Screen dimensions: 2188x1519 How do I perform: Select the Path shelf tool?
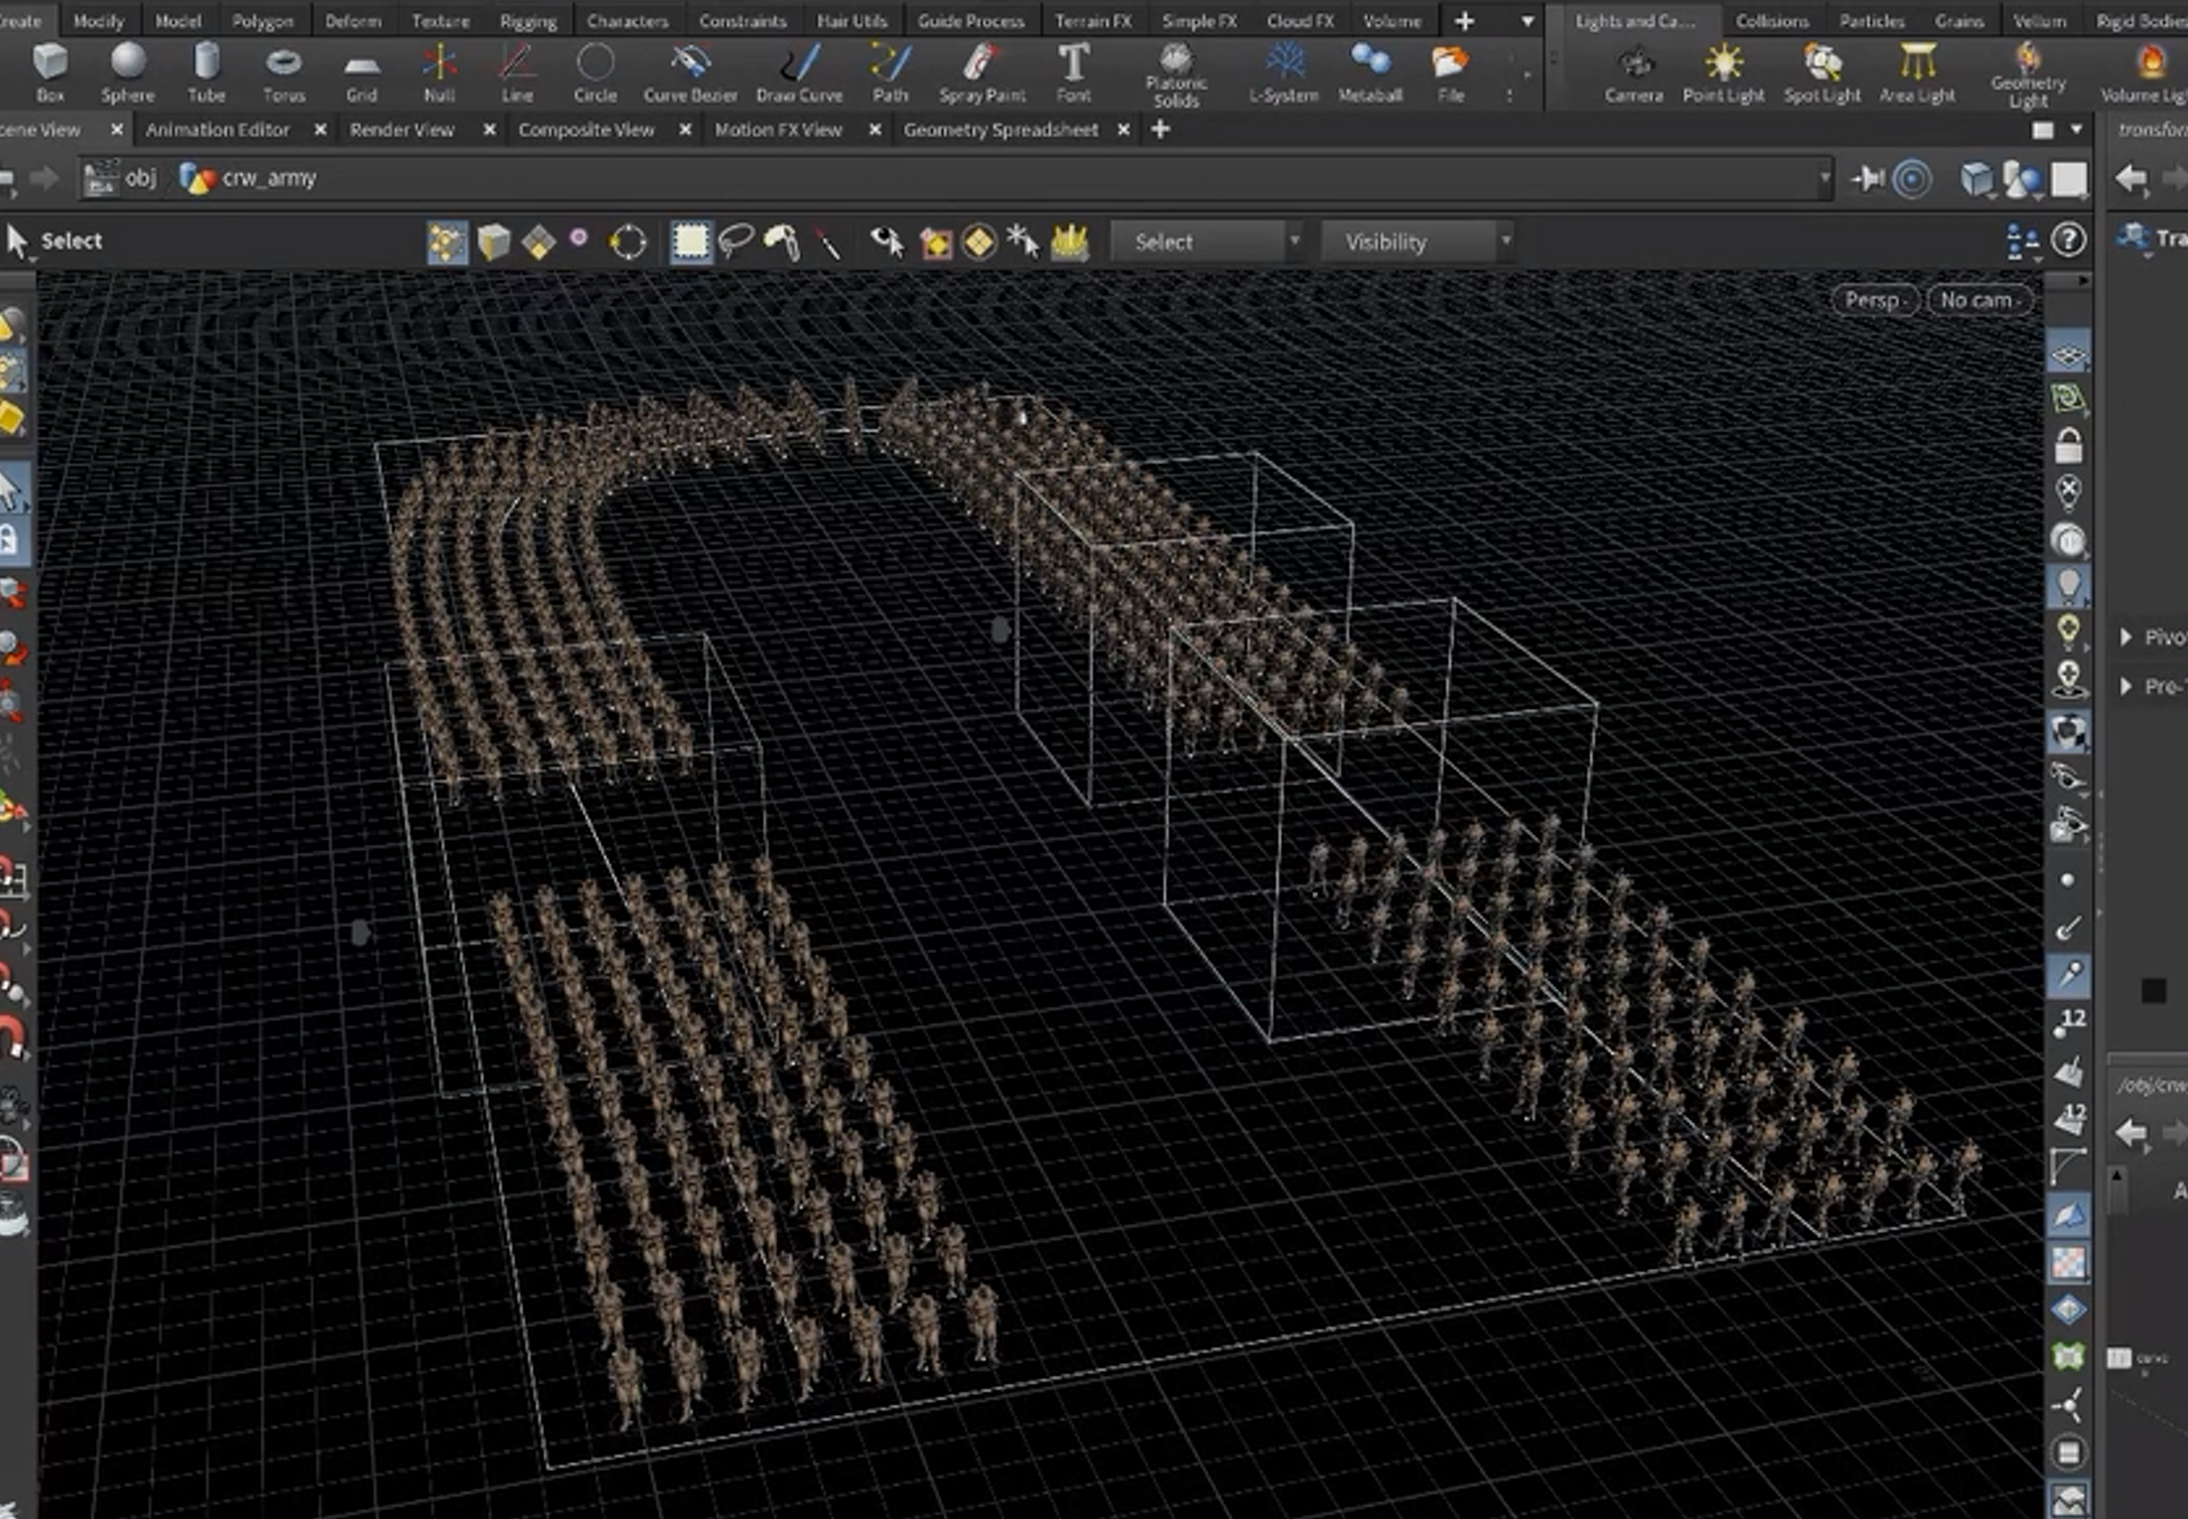(890, 74)
